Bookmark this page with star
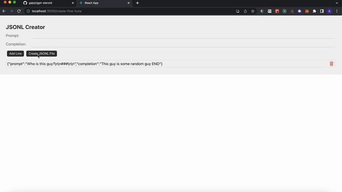The image size is (342, 192). coord(253,11)
